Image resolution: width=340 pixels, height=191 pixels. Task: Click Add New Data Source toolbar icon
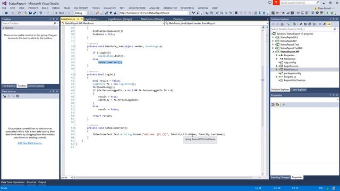click(x=4, y=96)
